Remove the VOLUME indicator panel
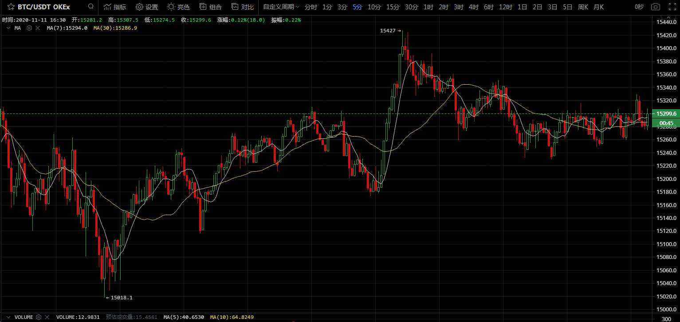 [47, 317]
